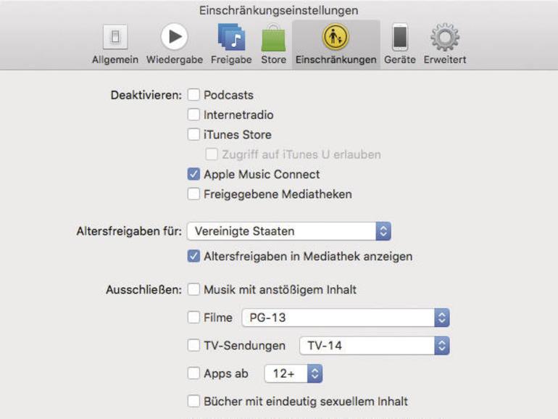The image size is (558, 419).
Task: Enable the TV-Sendungen restriction checkbox
Action: click(193, 345)
